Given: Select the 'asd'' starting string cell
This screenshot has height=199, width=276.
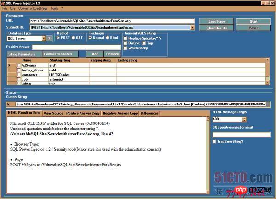Looking at the screenshot, I should tap(69, 65).
